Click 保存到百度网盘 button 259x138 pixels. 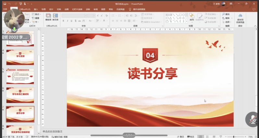240,18
